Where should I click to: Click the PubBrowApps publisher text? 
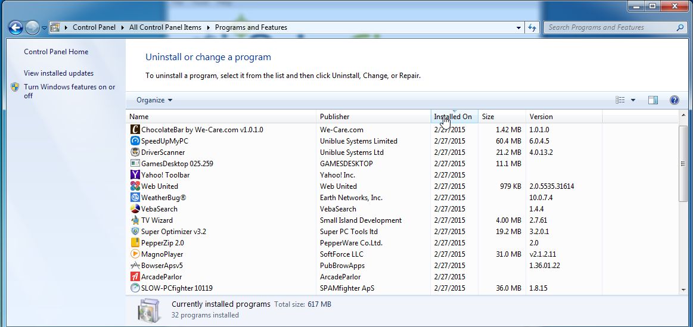pyautogui.click(x=342, y=266)
